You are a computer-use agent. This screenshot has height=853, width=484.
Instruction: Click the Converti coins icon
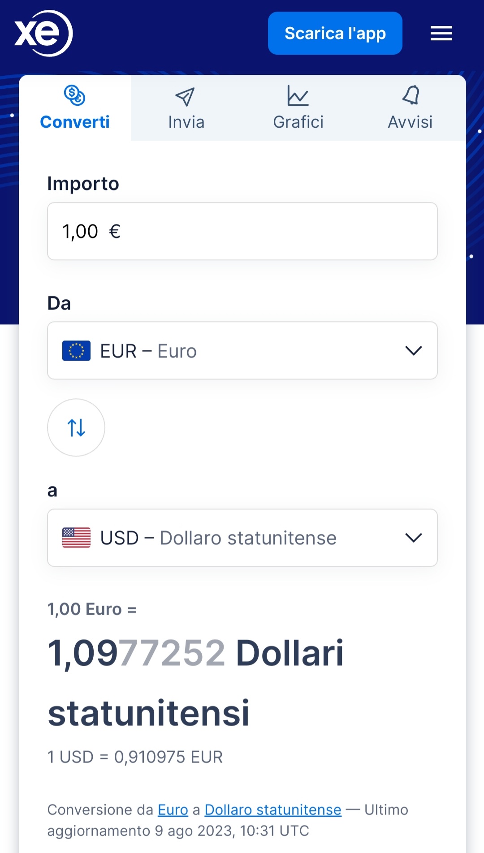[74, 95]
